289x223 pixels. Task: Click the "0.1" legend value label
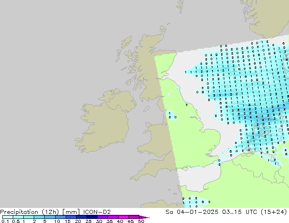pos(5,221)
